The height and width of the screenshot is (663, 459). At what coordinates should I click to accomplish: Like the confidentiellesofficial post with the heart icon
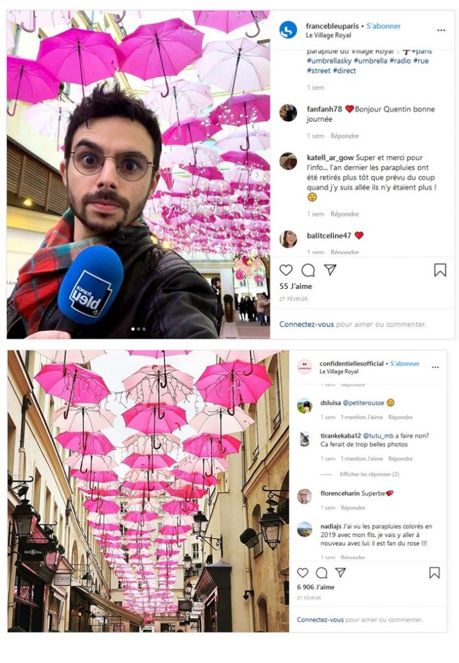tap(302, 572)
